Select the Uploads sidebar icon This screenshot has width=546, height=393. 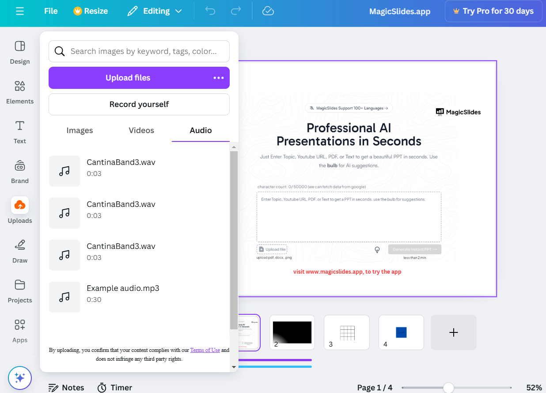[x=20, y=205]
